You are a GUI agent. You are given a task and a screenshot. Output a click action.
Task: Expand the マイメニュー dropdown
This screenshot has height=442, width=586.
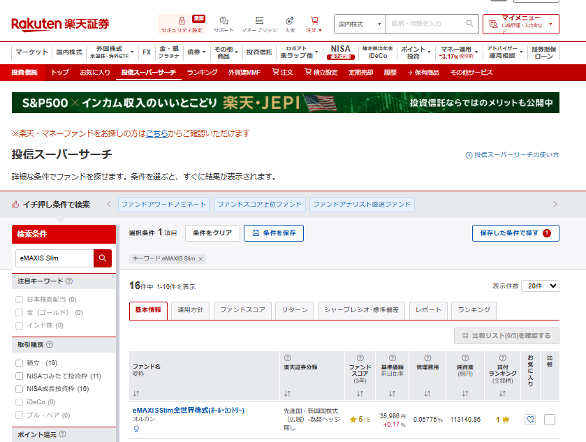coord(521,24)
